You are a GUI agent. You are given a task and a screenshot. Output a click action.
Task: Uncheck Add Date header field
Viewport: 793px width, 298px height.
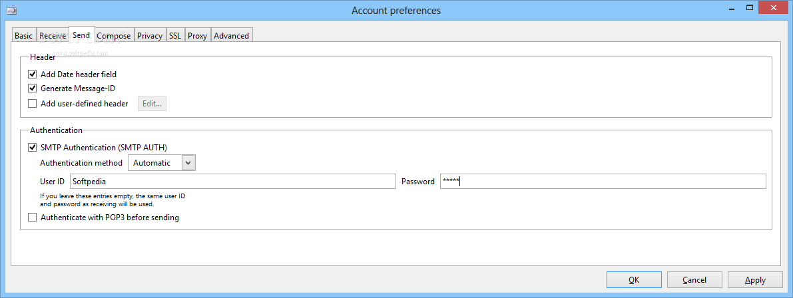(33, 74)
